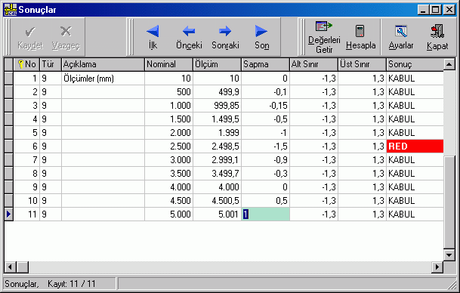Image resolution: width=460 pixels, height=293 pixels.
Task: Go to next record with Sonraki
Action: (225, 37)
